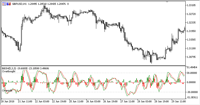The image size is (200, 105).
Task: Click the 25 Jun 11:00 time label
Action: pos(76,102)
